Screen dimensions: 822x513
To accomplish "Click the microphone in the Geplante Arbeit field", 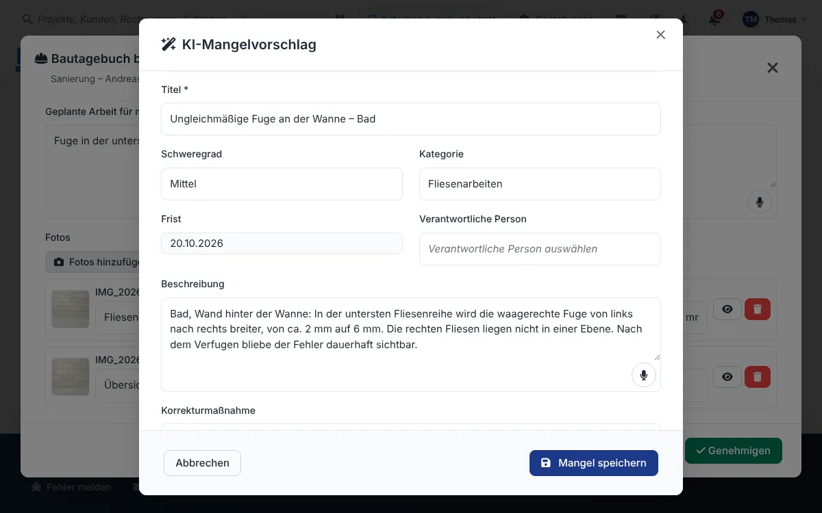I will click(760, 202).
